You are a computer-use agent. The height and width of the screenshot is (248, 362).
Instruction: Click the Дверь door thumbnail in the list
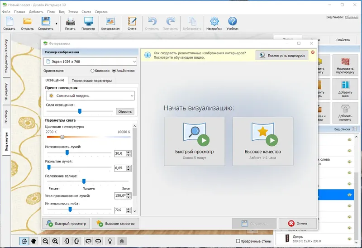287,238
